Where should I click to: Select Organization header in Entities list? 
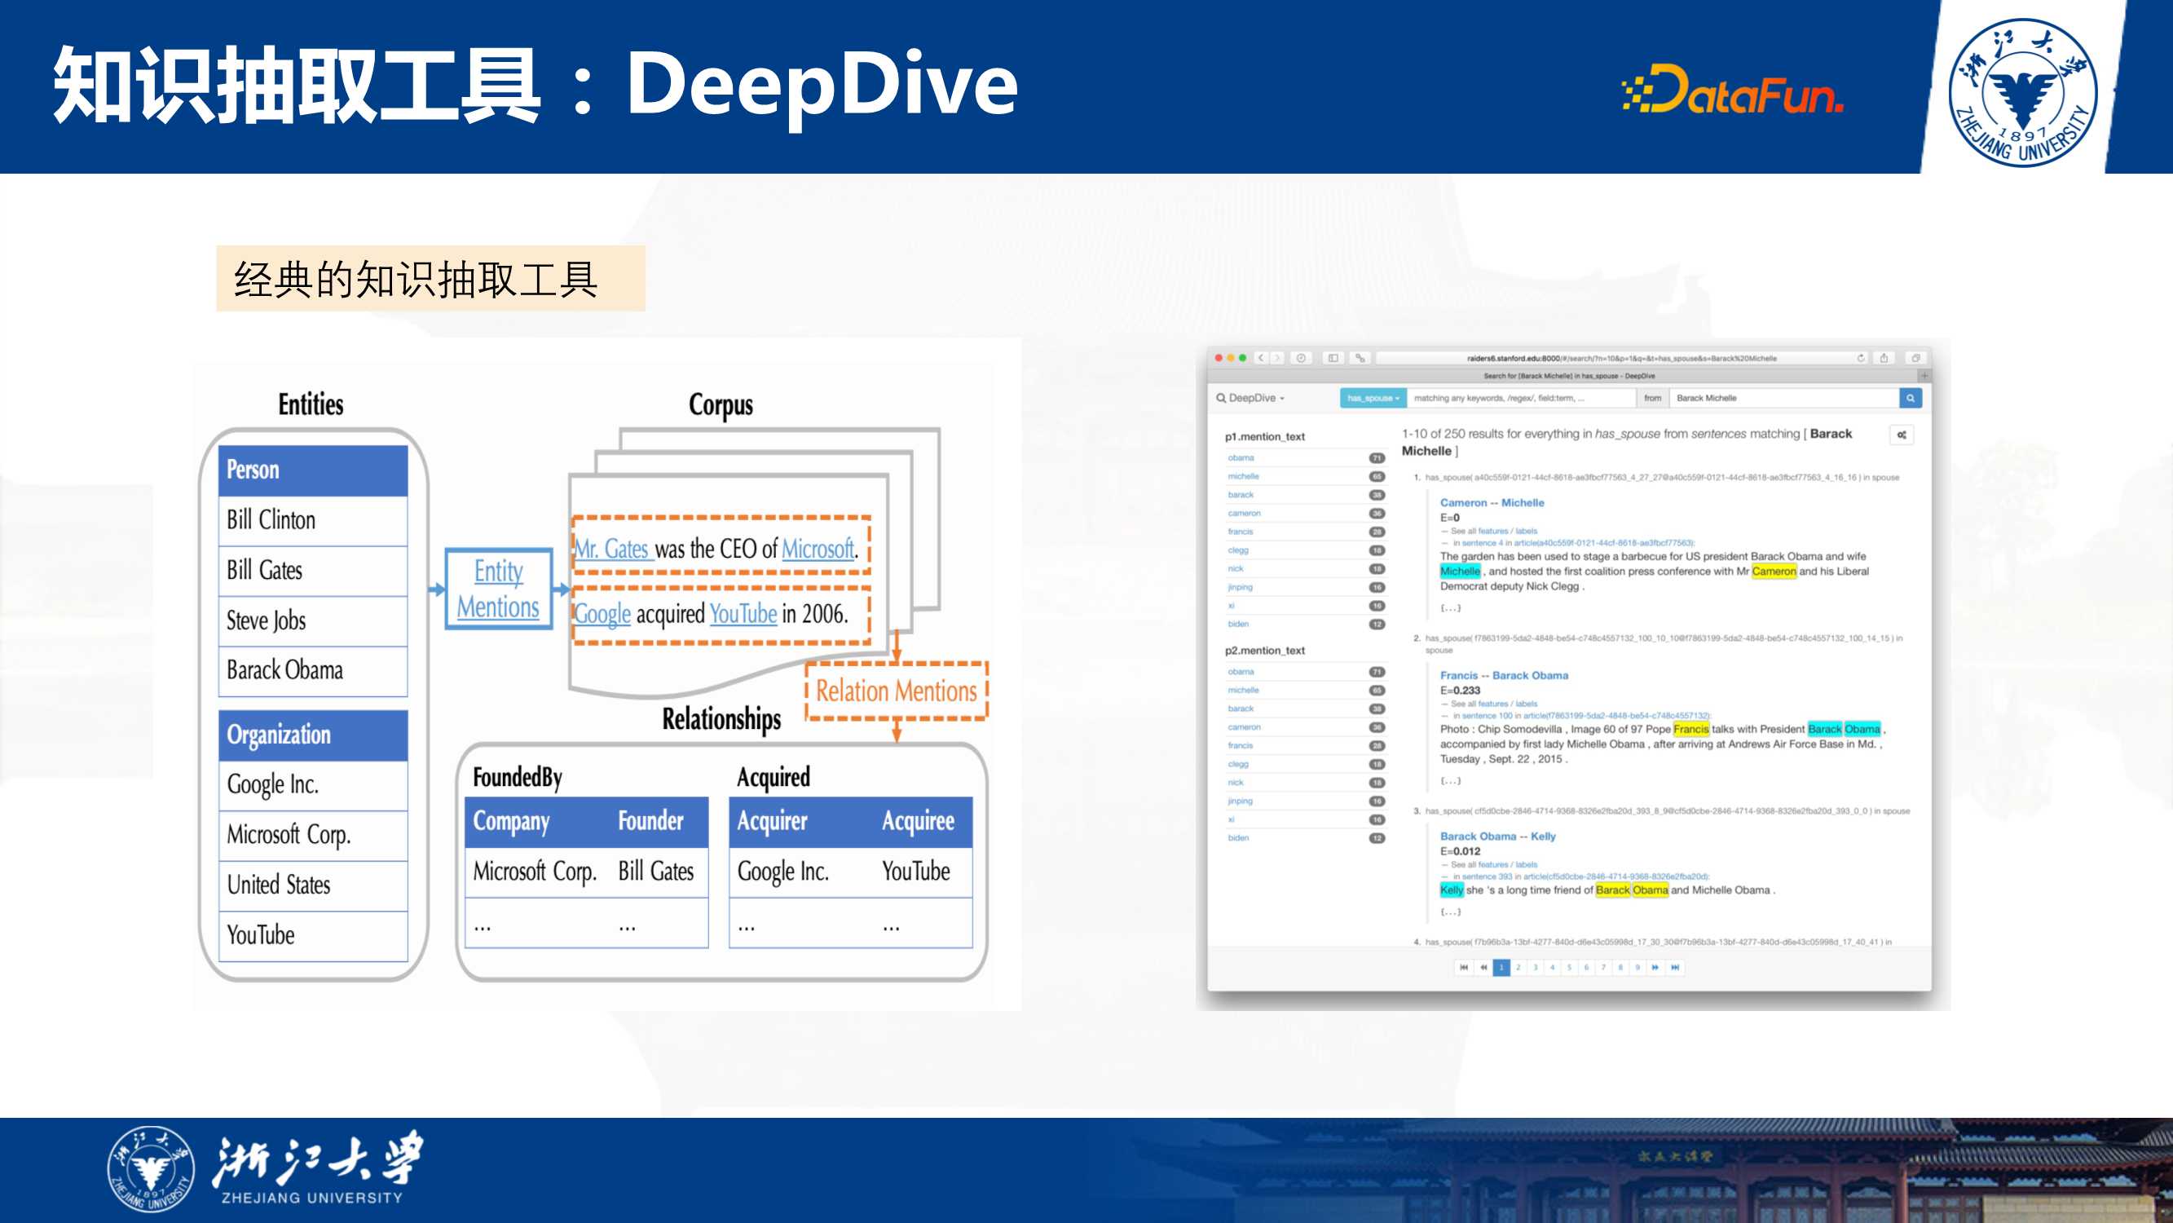click(x=313, y=735)
